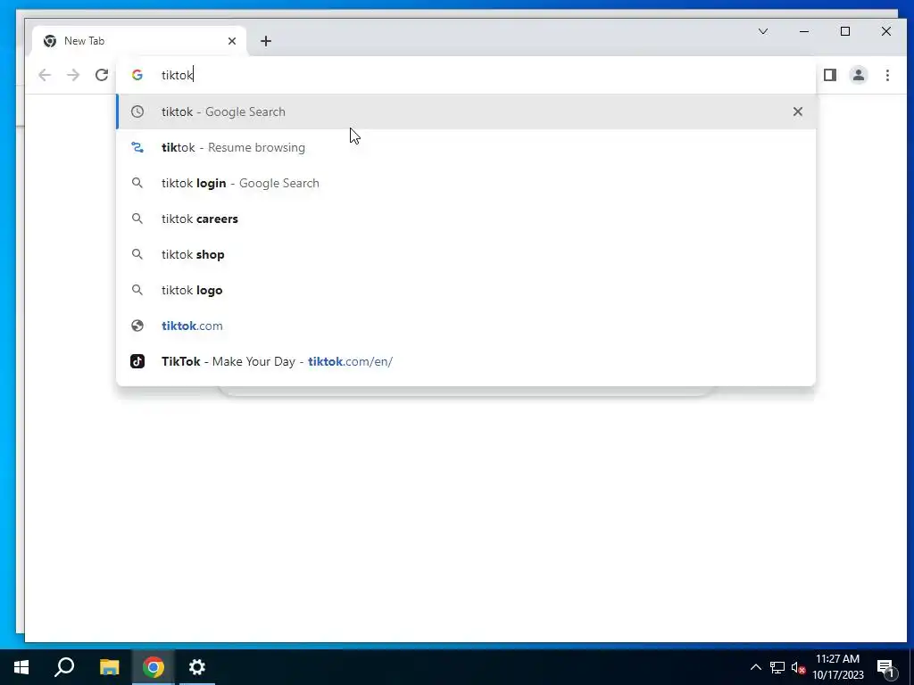The width and height of the screenshot is (914, 685).
Task: Click the Chrome taskbar icon
Action: [154, 667]
